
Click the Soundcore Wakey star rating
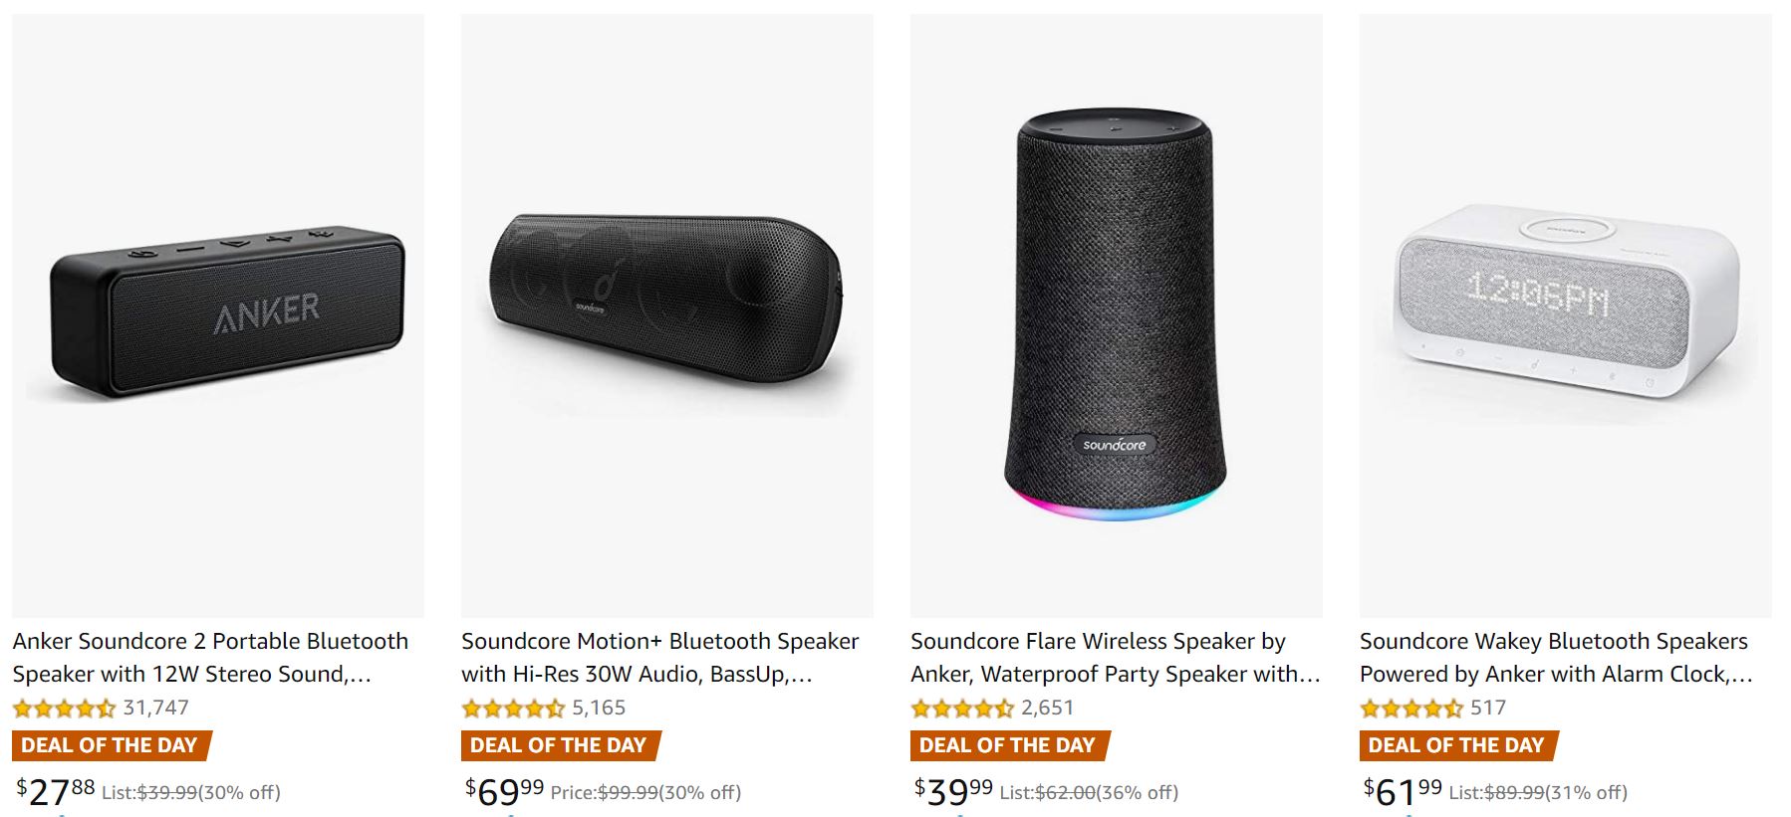click(1411, 709)
